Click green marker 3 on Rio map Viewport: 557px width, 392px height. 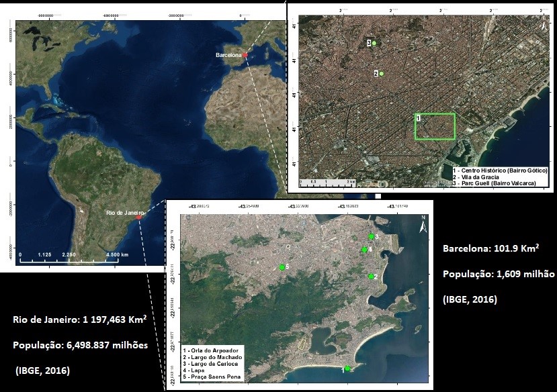371,236
